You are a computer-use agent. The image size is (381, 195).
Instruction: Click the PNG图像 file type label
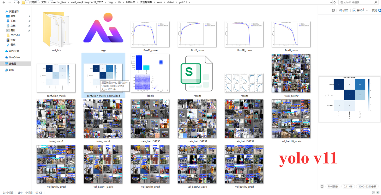click(x=333, y=186)
